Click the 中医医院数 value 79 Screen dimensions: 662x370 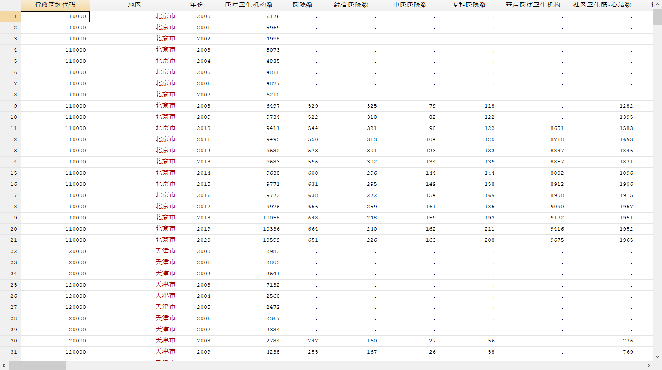pos(411,106)
